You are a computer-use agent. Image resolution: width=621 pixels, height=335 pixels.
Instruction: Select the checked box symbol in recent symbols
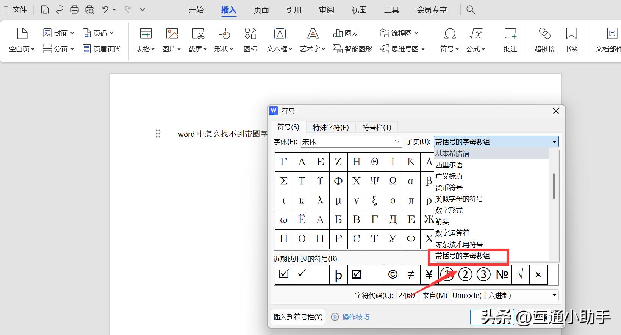(283, 274)
